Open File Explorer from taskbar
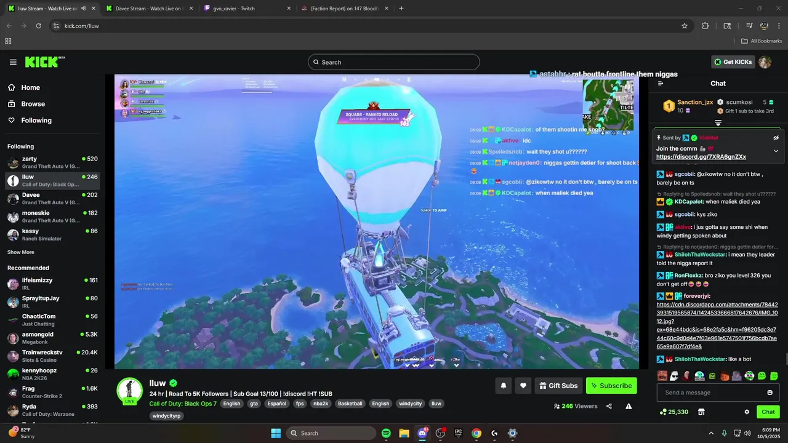 tap(404, 433)
